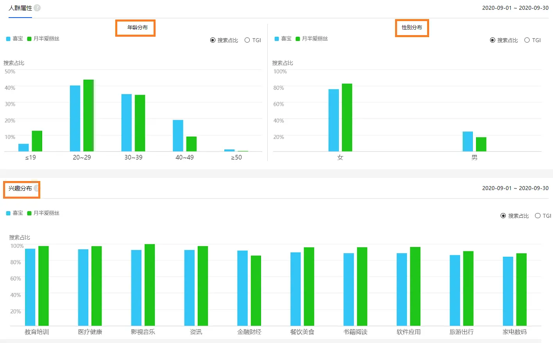The height and width of the screenshot is (343, 553).
Task: Toggle 喜宝 legend in age chart
Action: click(x=15, y=39)
